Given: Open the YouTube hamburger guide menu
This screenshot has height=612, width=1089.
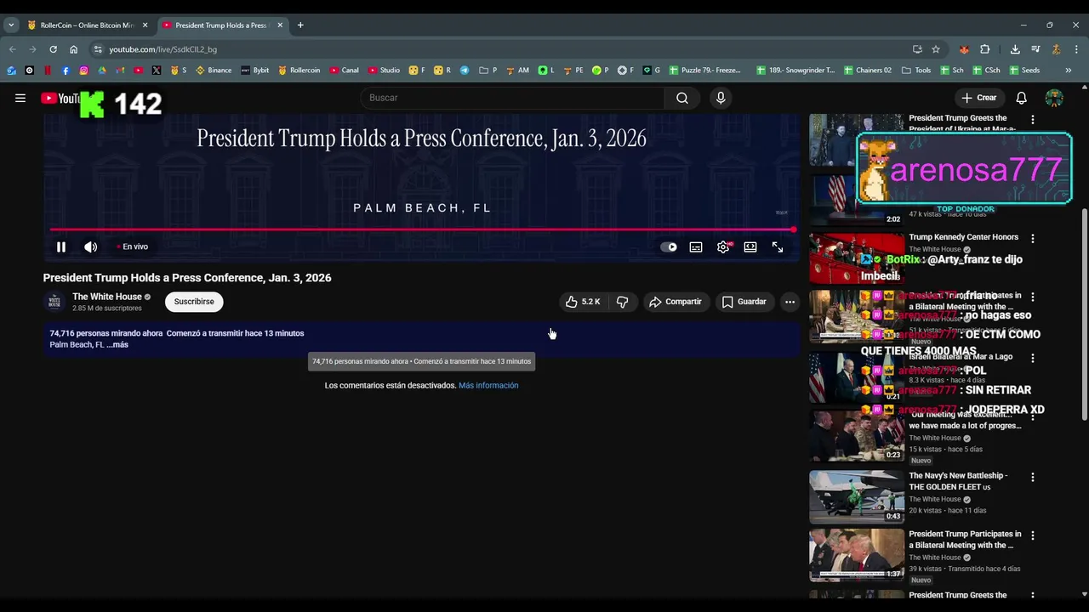Looking at the screenshot, I should pyautogui.click(x=20, y=98).
